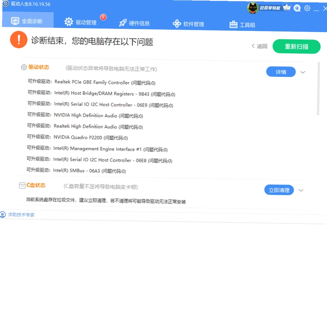327x314 pixels.
Task: Select Intel Host Bridge/DRAM Registers 9B43 row
Action: coord(101,94)
